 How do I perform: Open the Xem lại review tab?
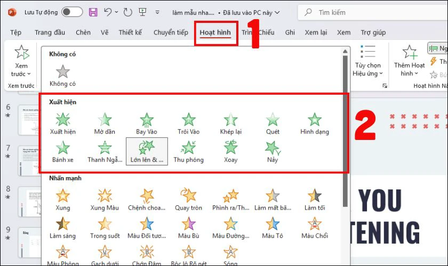click(316, 32)
